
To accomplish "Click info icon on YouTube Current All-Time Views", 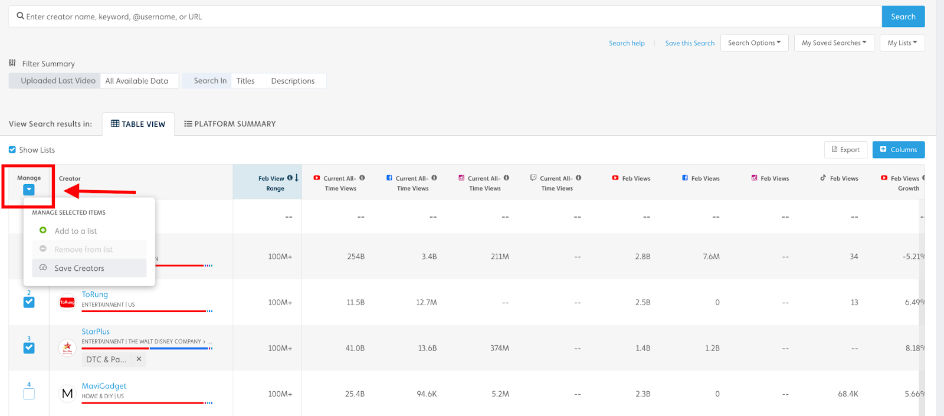I will tap(362, 178).
